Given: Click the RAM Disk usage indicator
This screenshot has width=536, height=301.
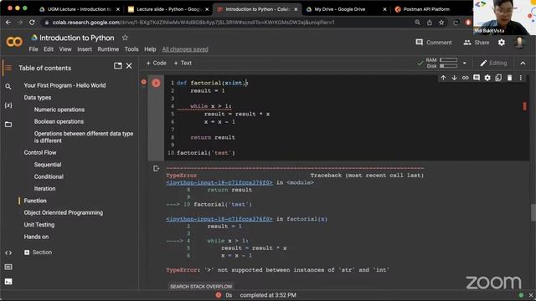Looking at the screenshot, I should [441, 63].
